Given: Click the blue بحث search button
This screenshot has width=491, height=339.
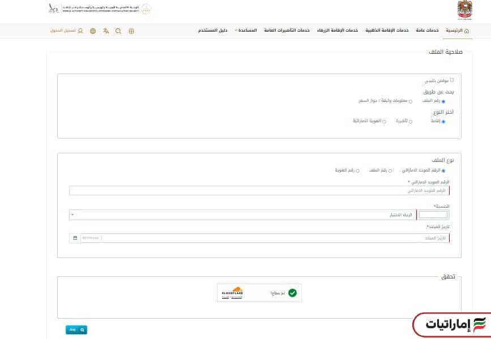Looking at the screenshot, I should click(x=76, y=329).
